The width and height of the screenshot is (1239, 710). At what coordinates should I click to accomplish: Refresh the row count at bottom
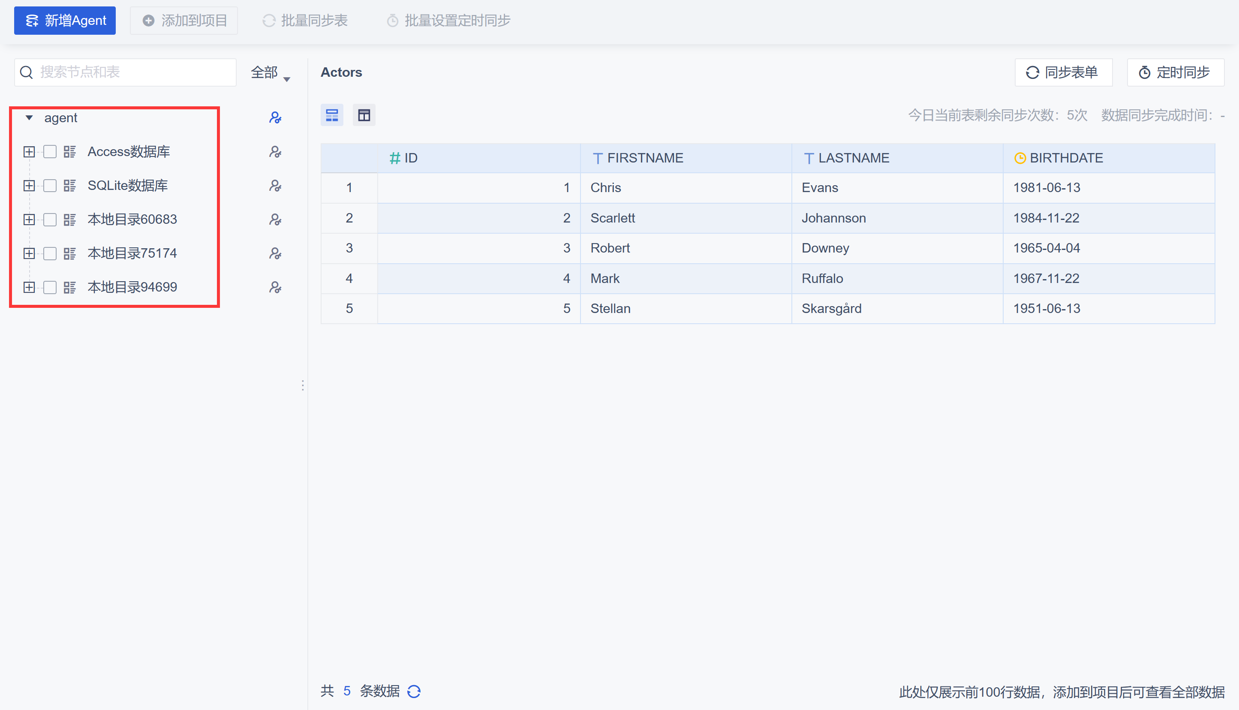[414, 691]
